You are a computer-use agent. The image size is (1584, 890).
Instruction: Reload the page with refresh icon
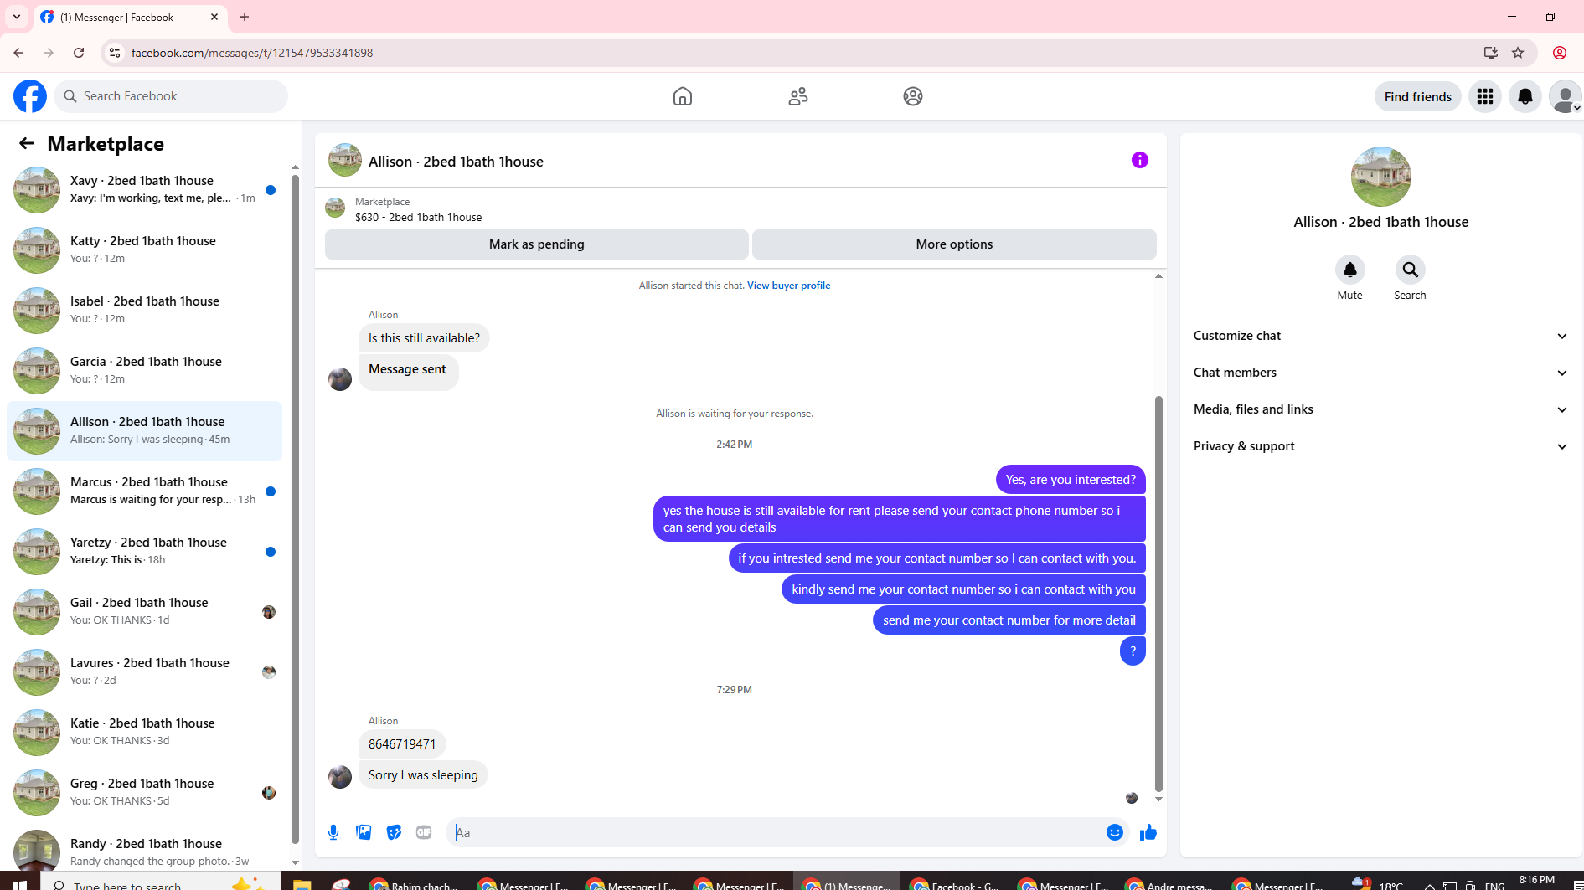coord(79,53)
